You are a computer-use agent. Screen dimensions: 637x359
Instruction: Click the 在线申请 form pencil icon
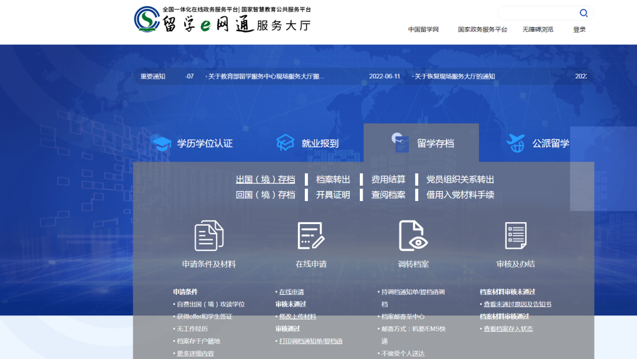click(311, 236)
